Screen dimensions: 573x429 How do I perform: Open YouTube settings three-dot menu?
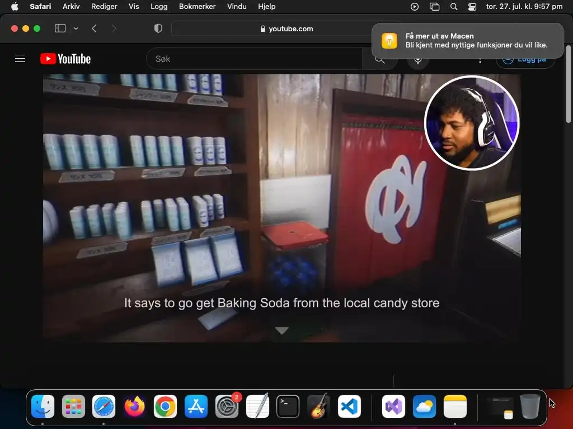click(480, 60)
